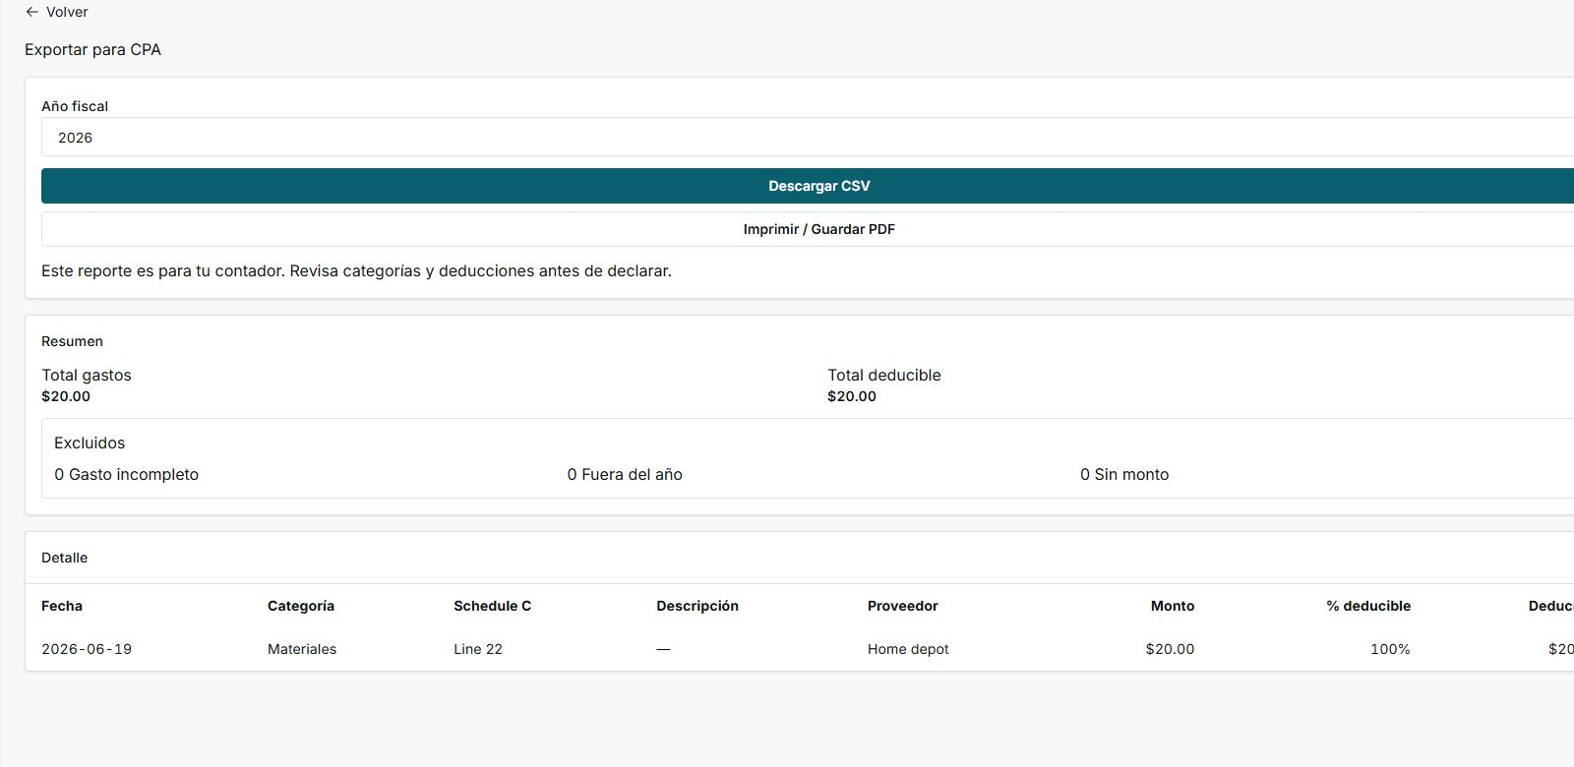
Task: Click the 0 Fuera del año entry
Action: (625, 474)
